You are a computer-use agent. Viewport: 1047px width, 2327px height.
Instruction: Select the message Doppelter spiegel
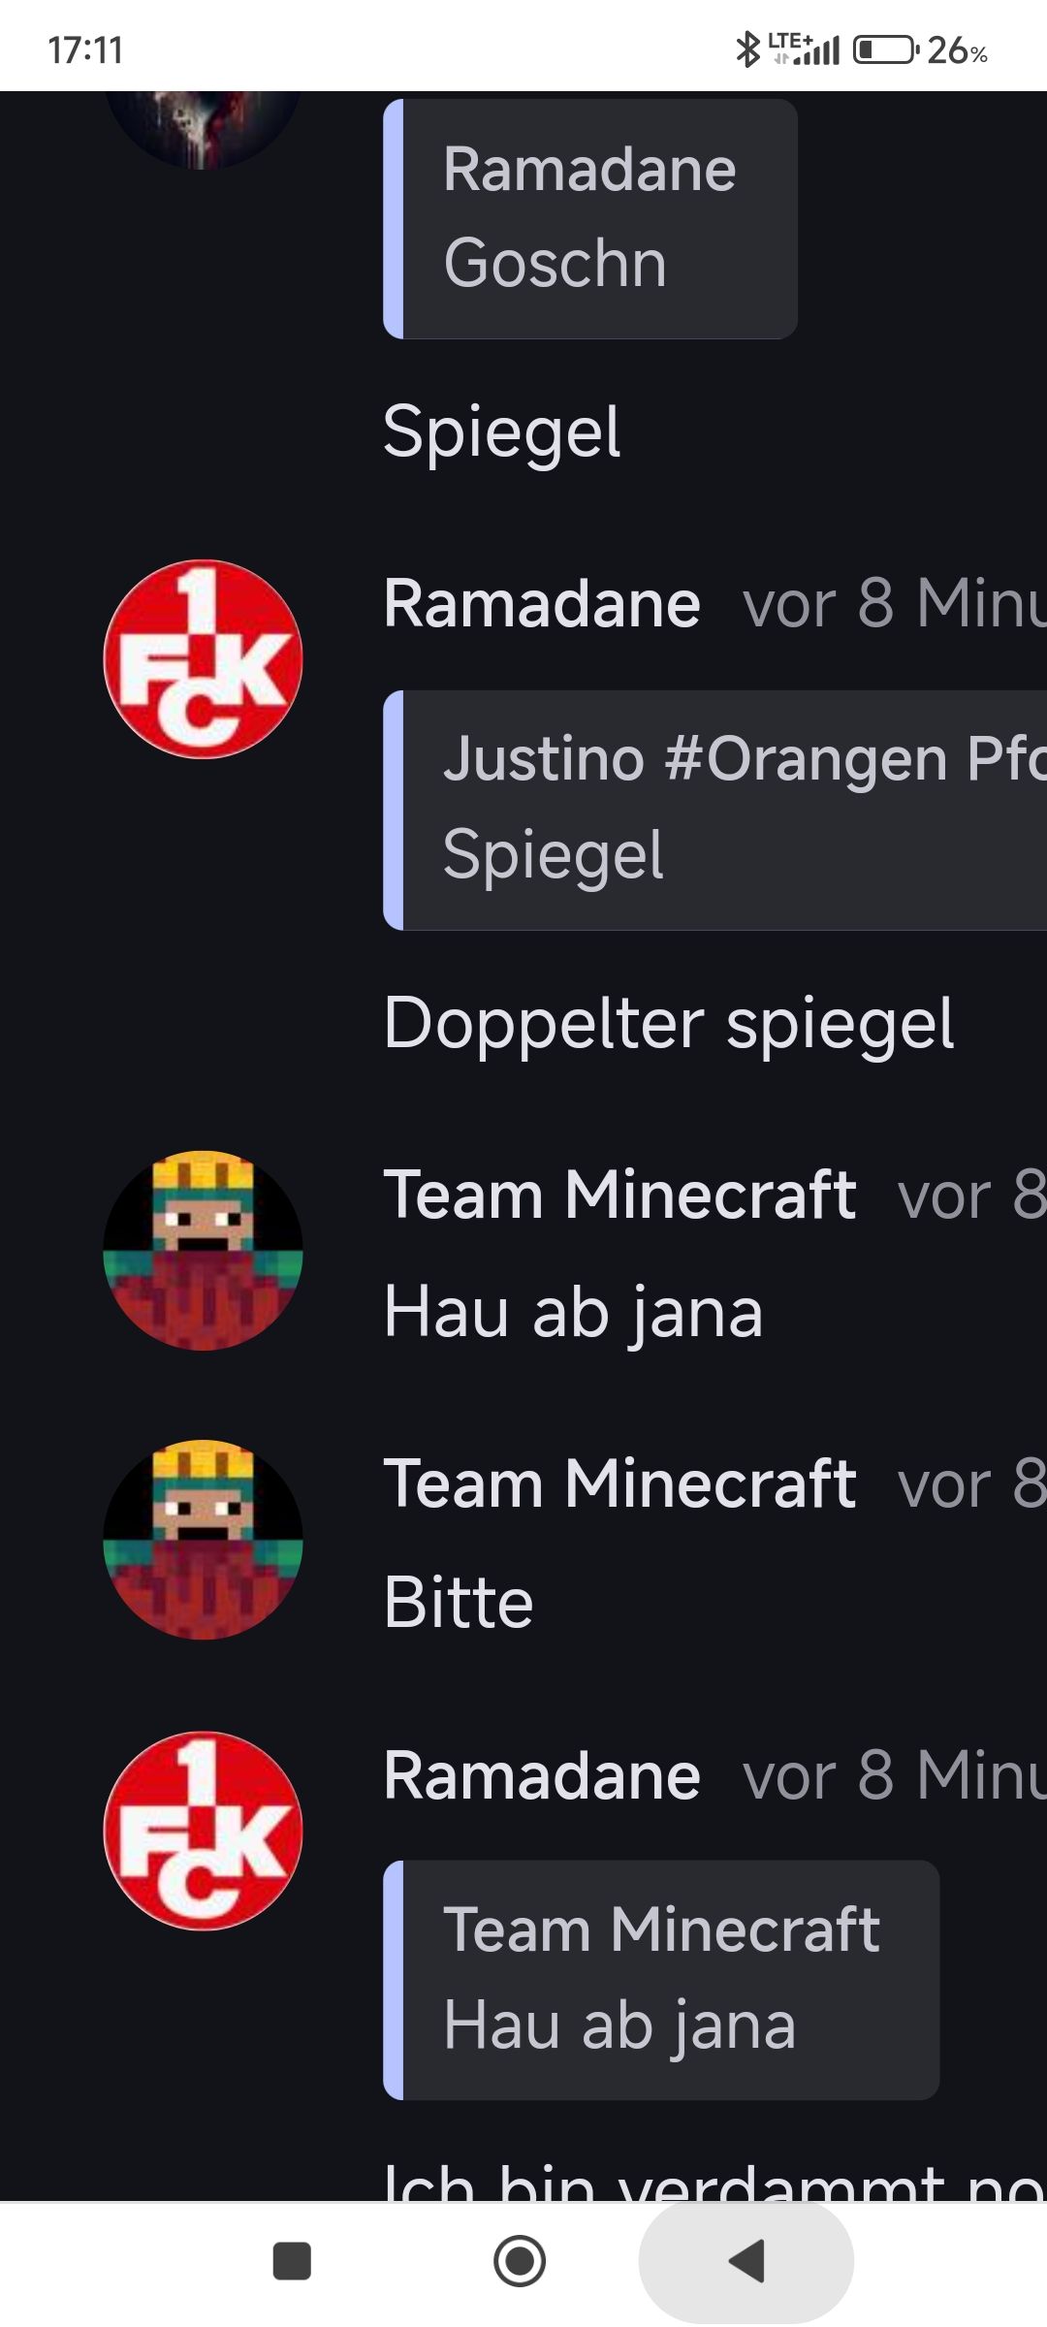coord(669,1024)
